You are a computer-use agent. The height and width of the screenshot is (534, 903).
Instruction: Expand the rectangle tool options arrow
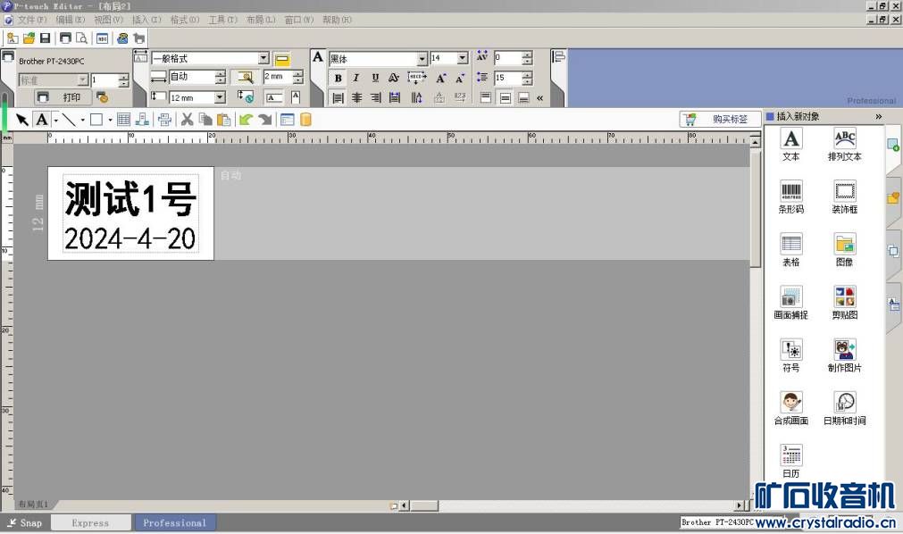[110, 121]
